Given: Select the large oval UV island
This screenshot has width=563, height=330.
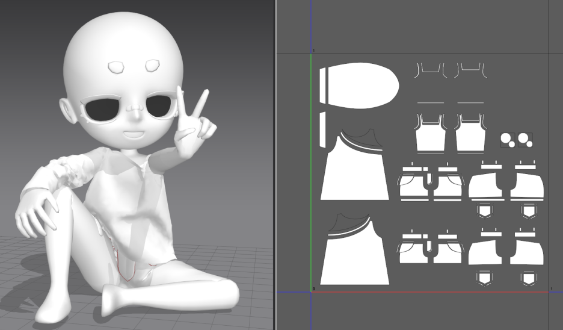Looking at the screenshot, I should pyautogui.click(x=363, y=86).
